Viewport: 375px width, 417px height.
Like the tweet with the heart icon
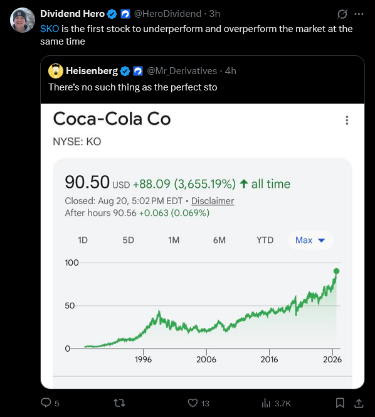(x=193, y=403)
